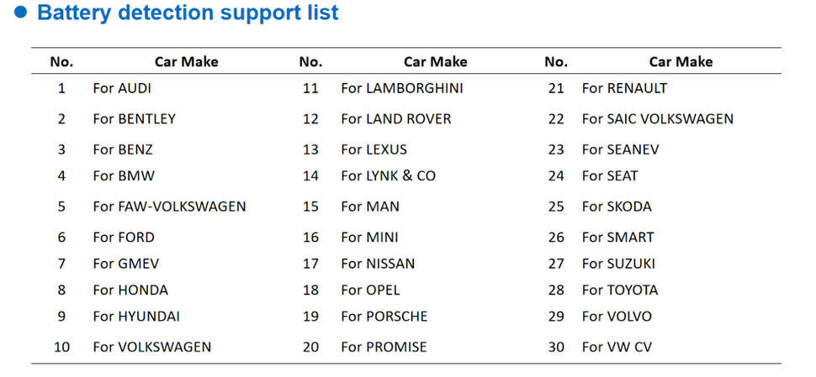Click on "For HONDA" car make
This screenshot has width=816, height=377.
click(130, 291)
